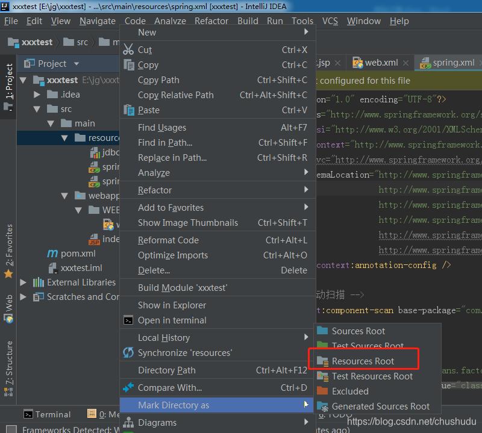482x433 pixels.
Task: Click the Terminal icon in bottom bar
Action: pos(28,414)
